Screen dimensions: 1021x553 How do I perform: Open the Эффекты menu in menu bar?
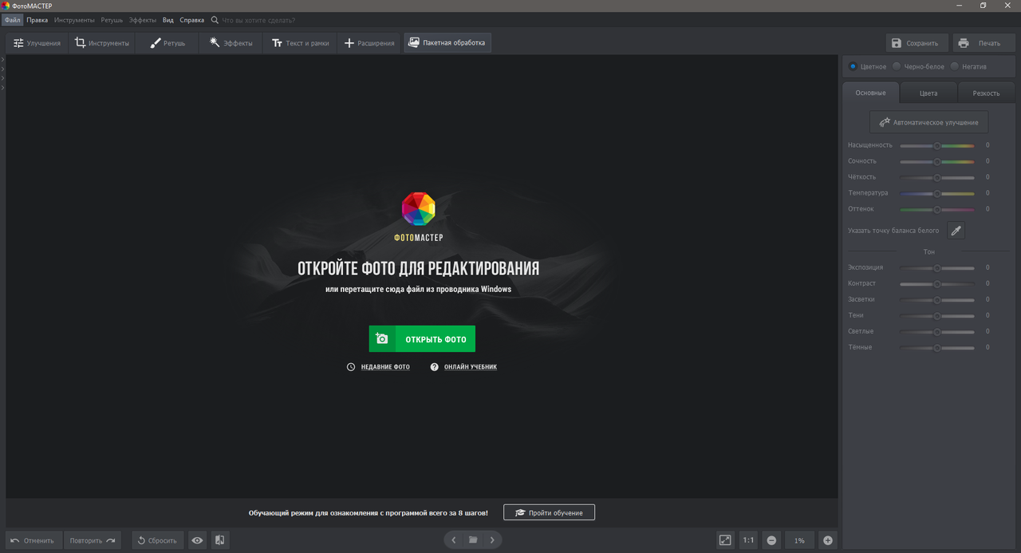coord(143,20)
